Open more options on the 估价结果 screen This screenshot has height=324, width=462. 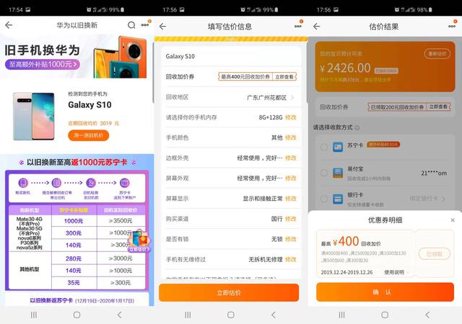point(453,26)
